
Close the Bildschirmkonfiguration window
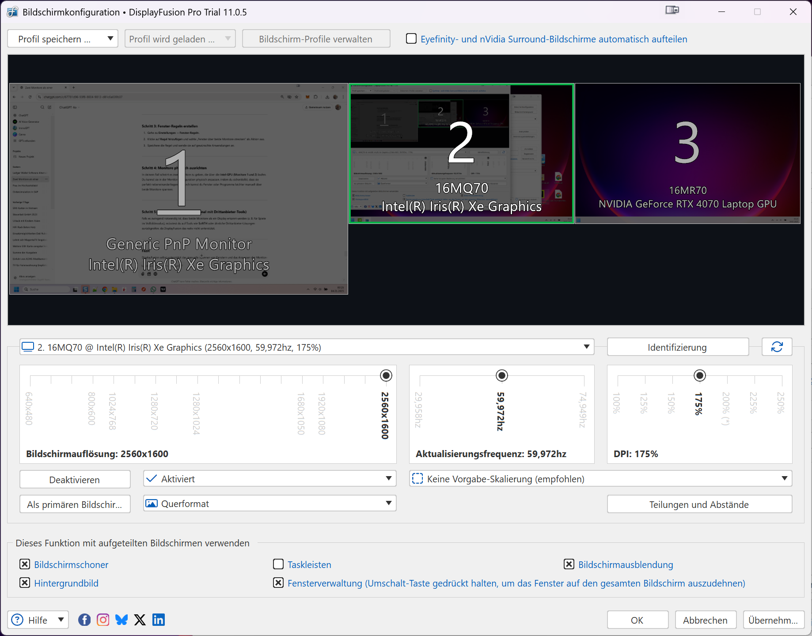(x=793, y=12)
